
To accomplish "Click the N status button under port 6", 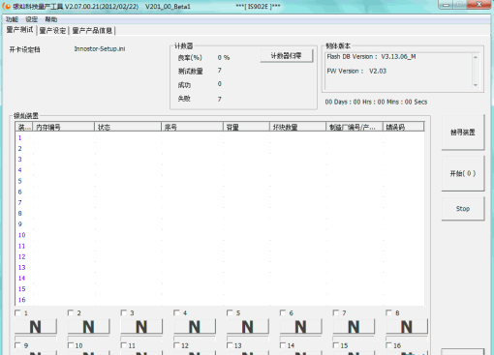I will coord(300,327).
